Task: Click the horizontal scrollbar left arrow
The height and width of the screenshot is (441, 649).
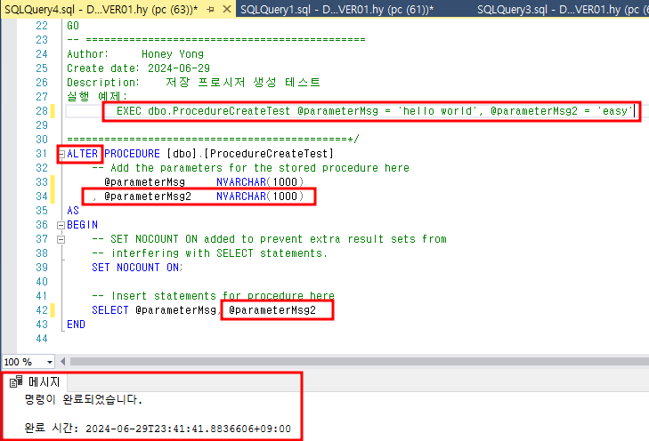Action: coord(63,362)
